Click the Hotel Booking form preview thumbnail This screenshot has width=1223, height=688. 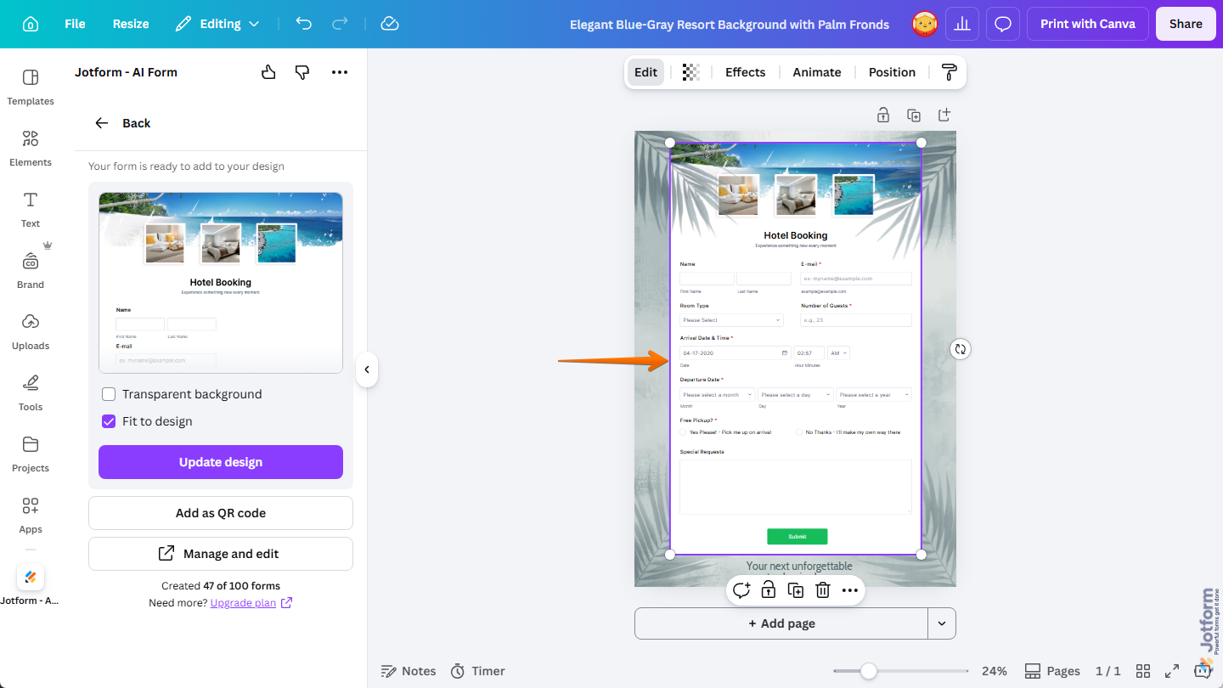221,282
